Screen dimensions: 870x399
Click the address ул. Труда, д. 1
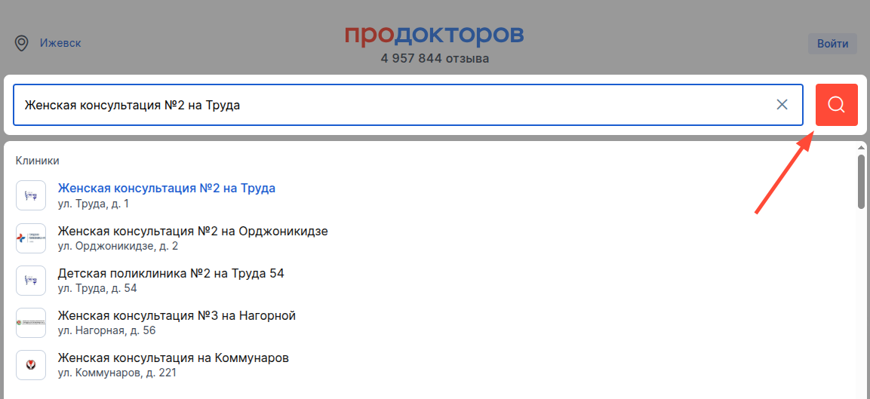coord(94,204)
